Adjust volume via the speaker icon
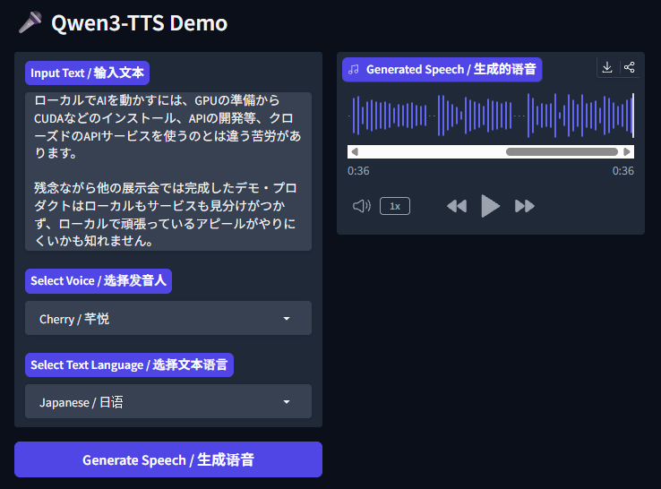The image size is (661, 489). (362, 206)
